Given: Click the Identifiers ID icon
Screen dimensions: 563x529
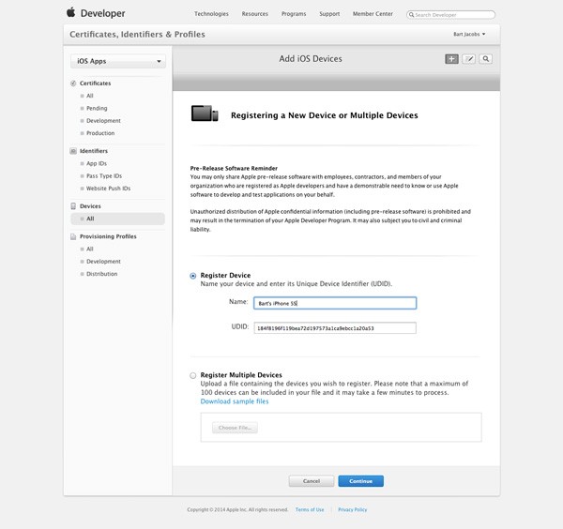Looking at the screenshot, I should pos(73,151).
